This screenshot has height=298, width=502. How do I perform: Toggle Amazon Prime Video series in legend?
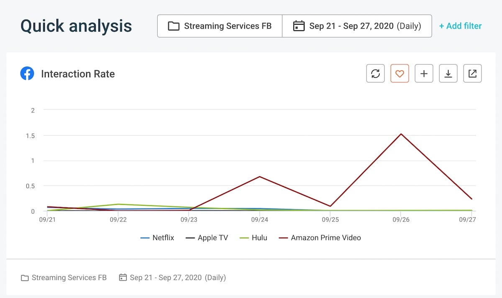pos(320,238)
